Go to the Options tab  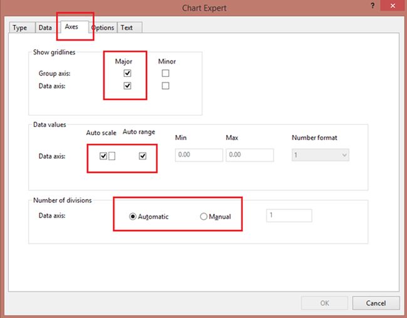coord(103,27)
